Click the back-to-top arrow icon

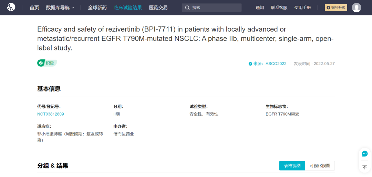365,167
